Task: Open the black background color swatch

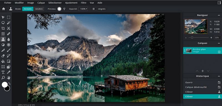Action: 7,89
